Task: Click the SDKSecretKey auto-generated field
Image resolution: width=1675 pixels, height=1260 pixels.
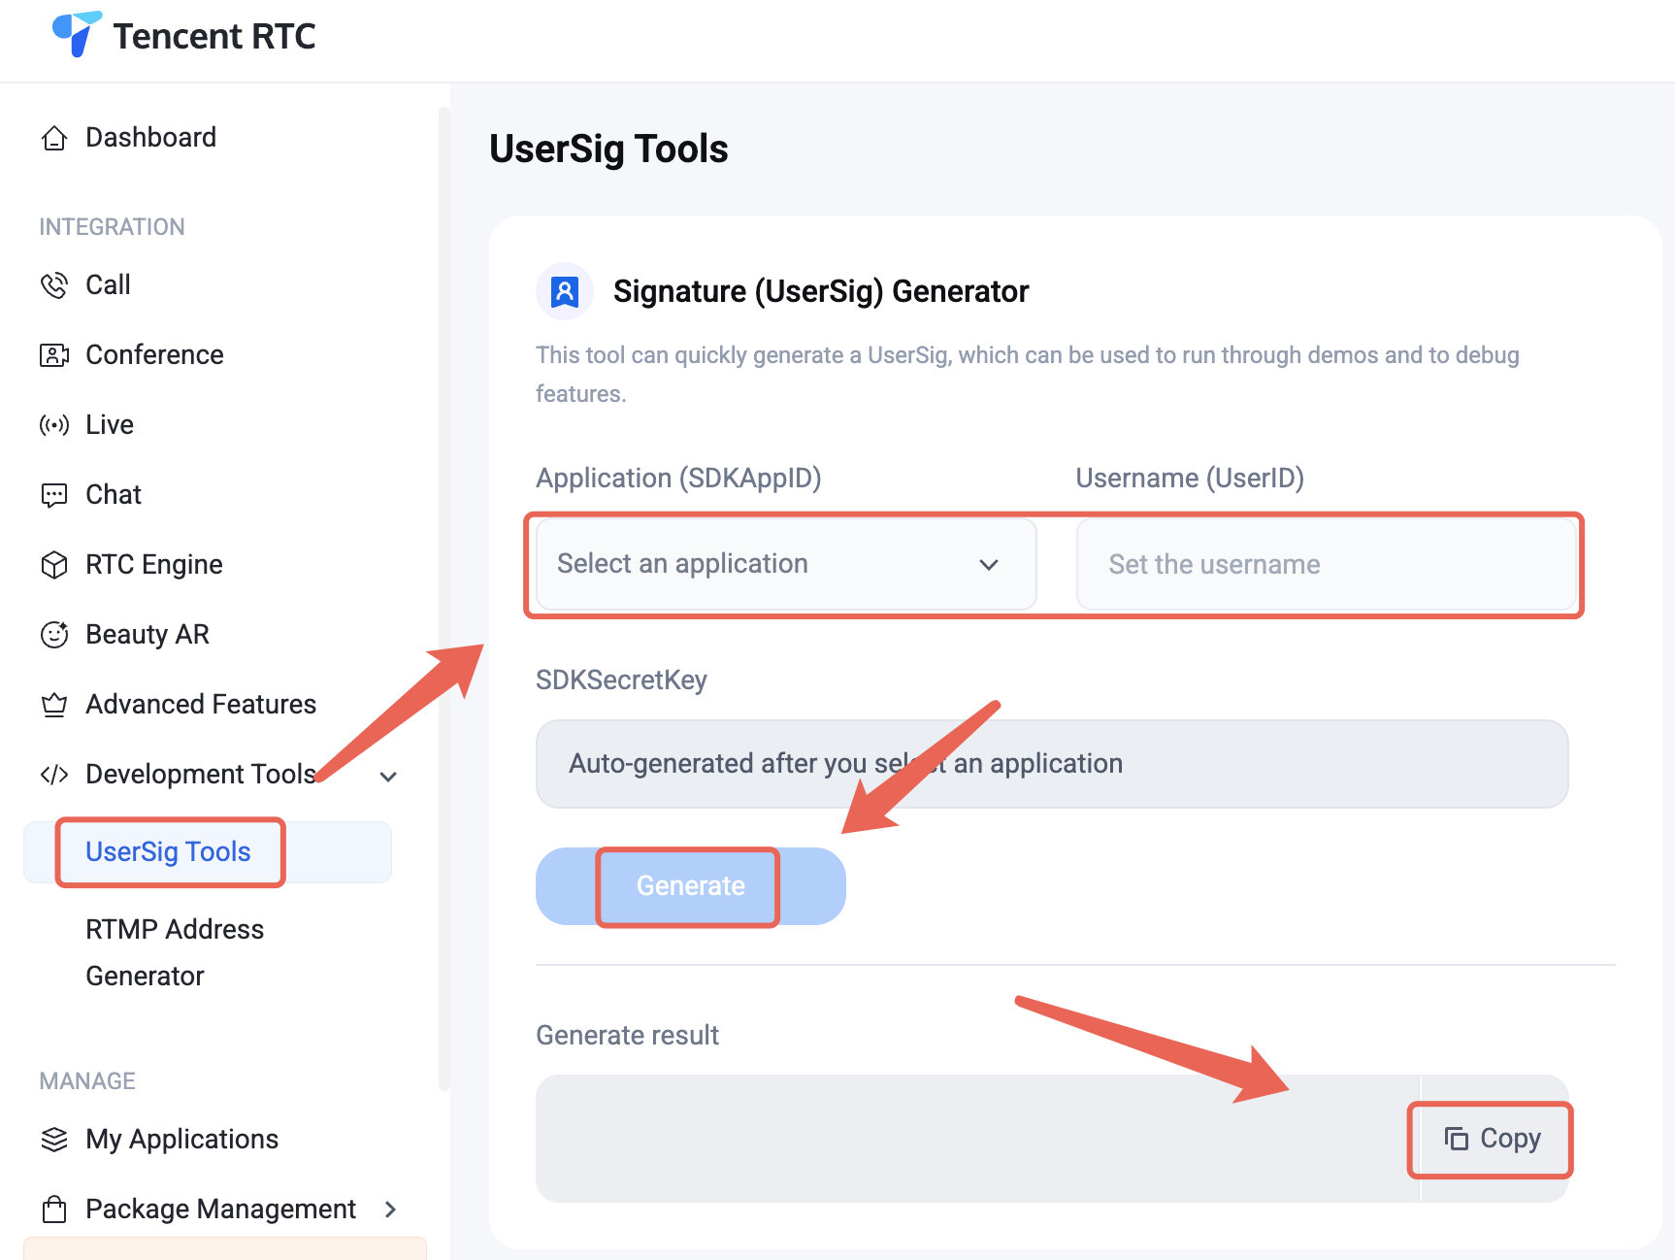Action: pos(1052,764)
